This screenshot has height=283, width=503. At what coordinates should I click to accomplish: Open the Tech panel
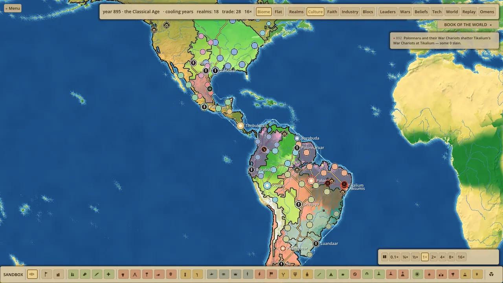(x=437, y=12)
